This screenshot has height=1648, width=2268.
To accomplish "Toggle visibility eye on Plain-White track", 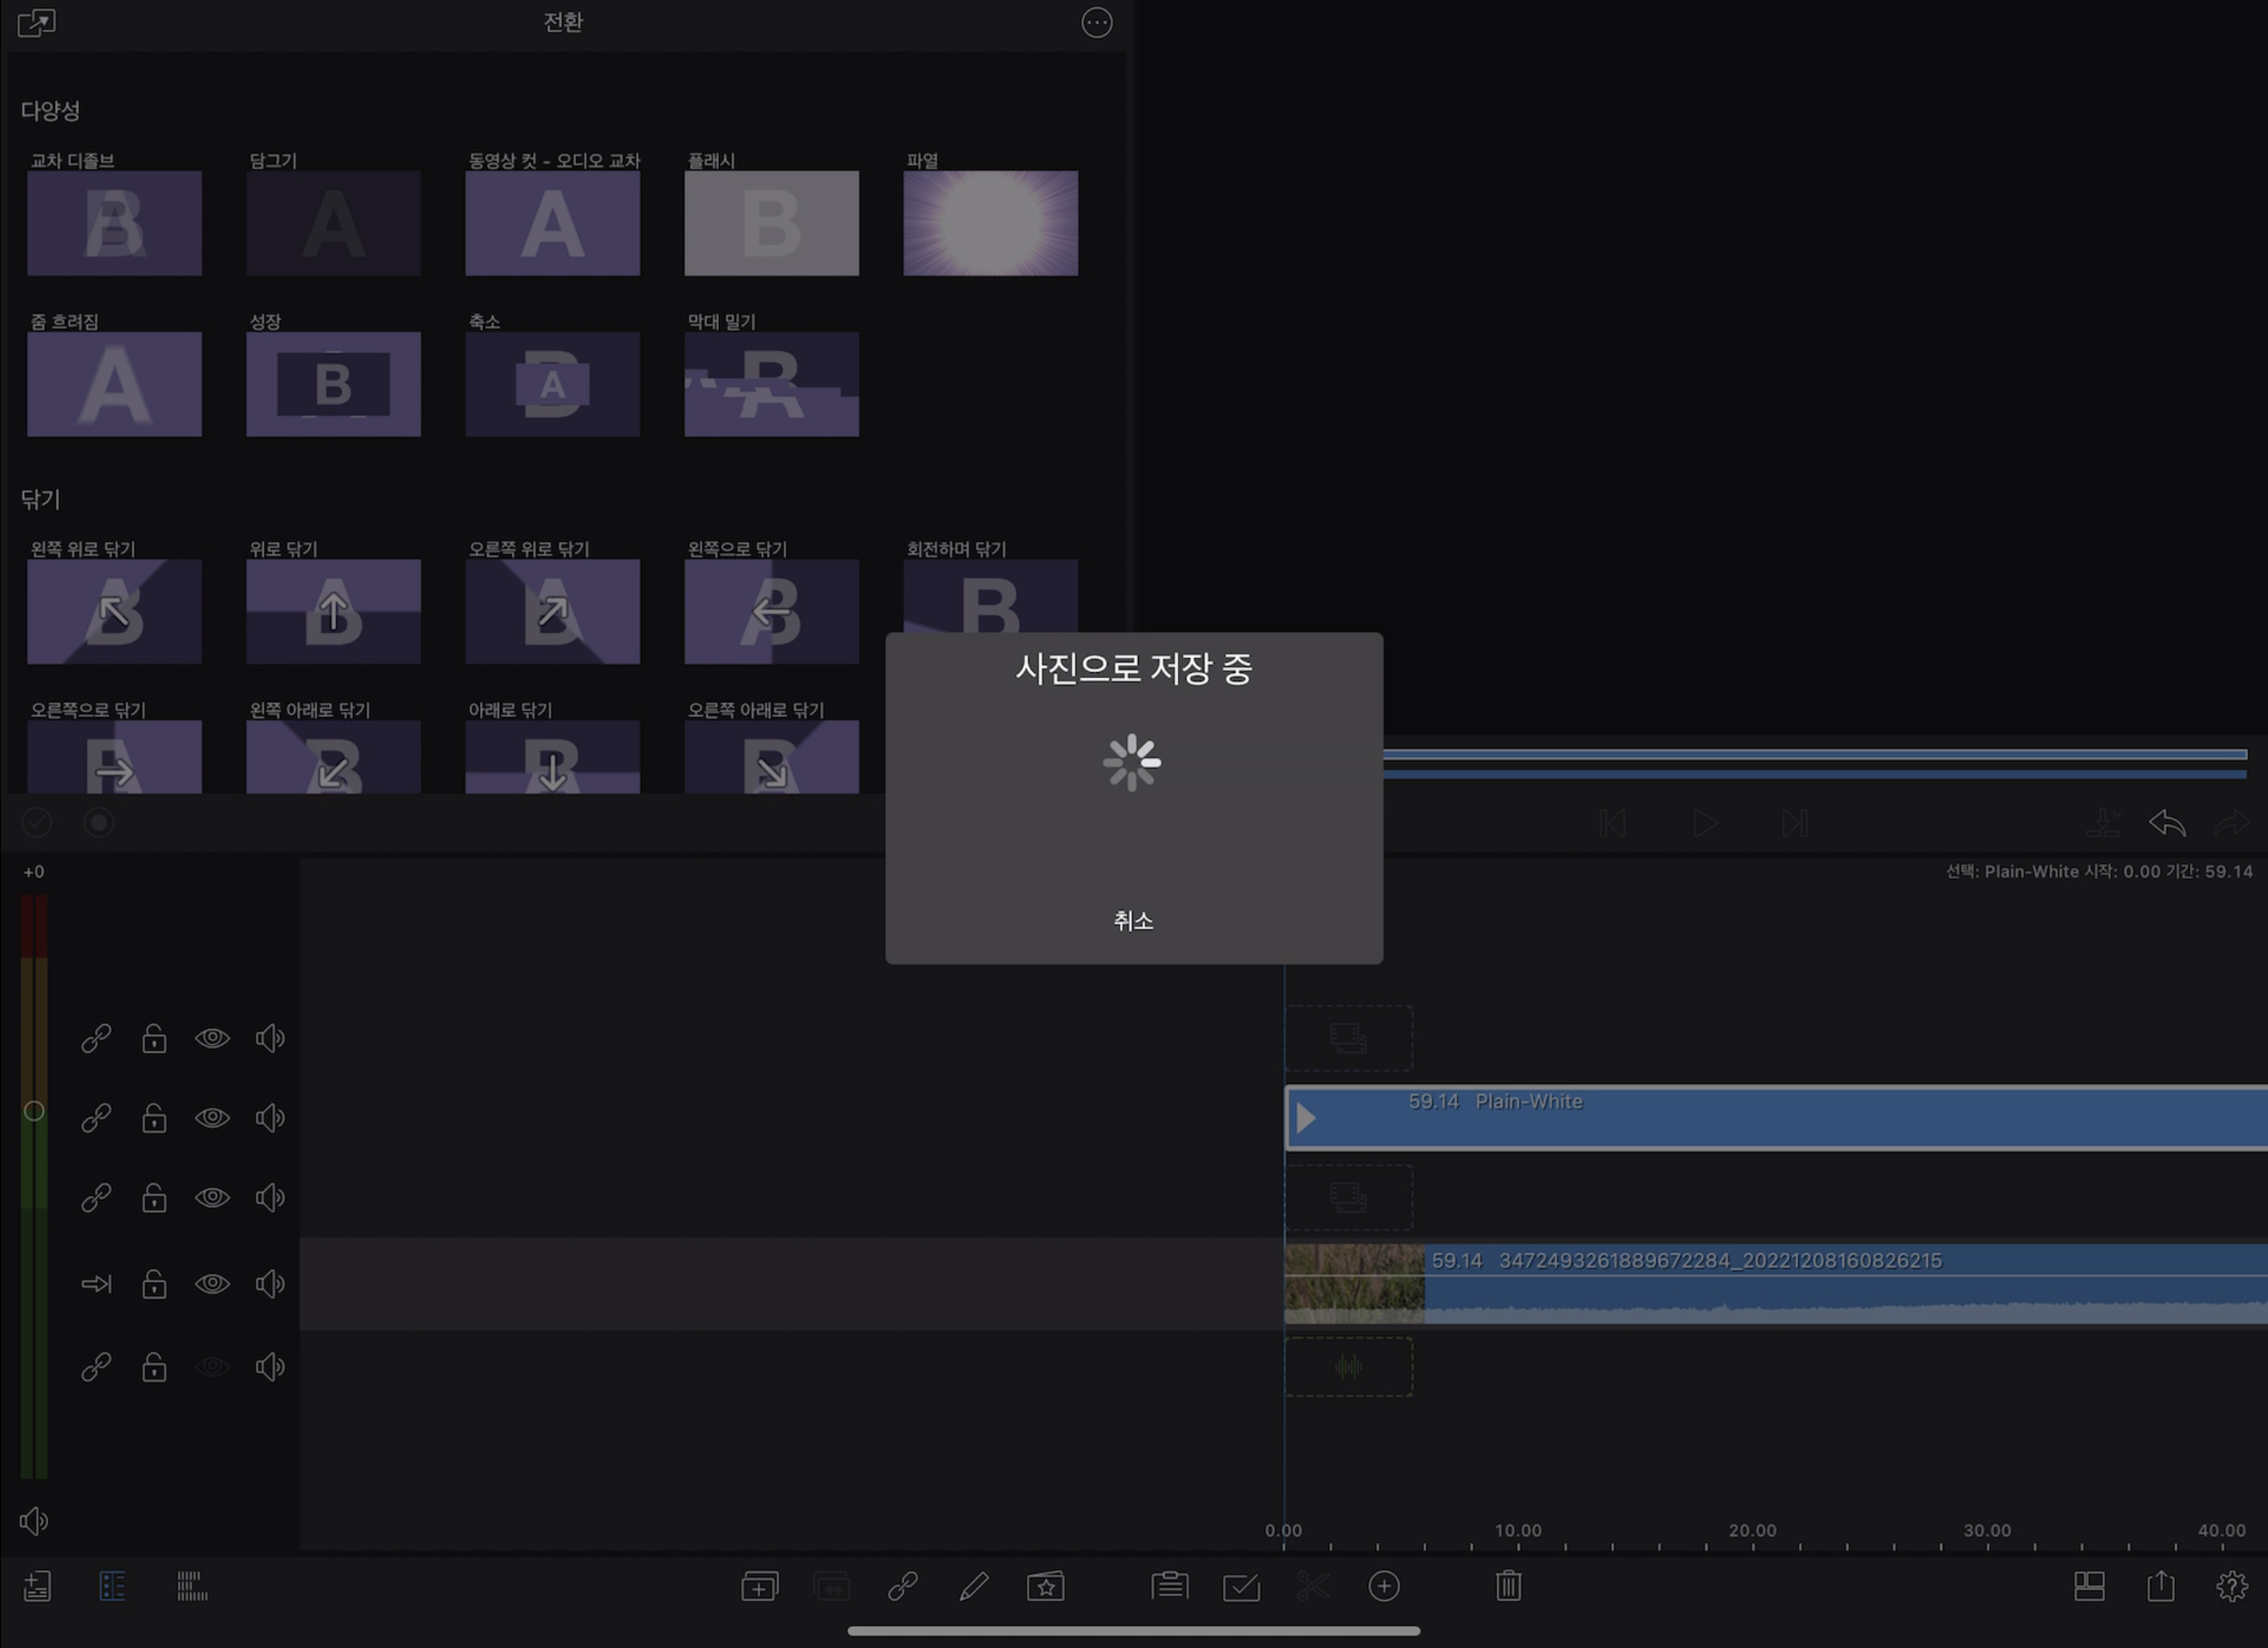I will pos(212,1117).
